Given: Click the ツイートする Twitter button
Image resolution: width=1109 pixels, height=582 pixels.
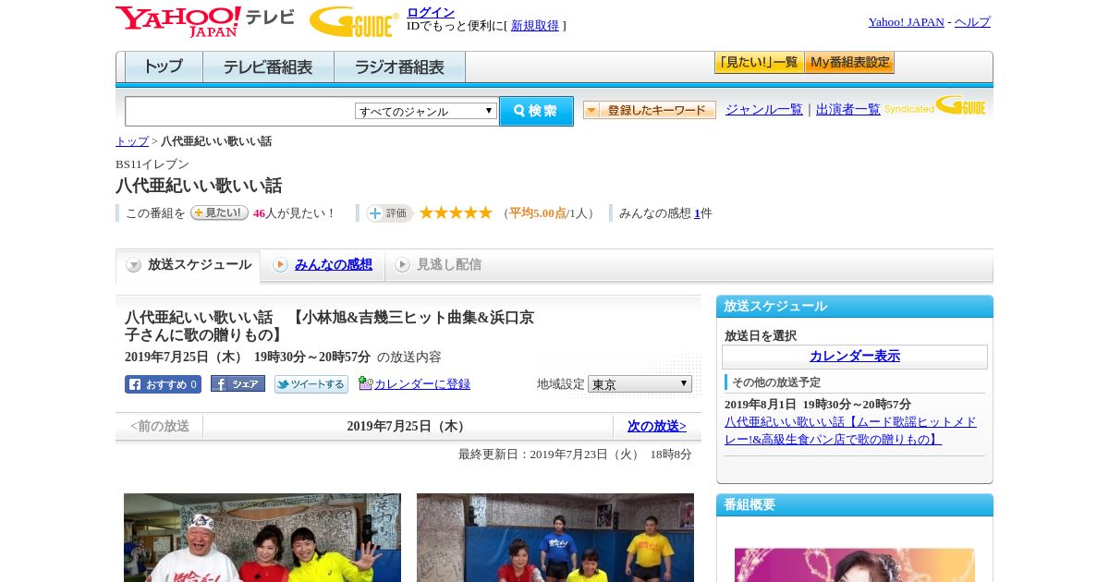Looking at the screenshot, I should pyautogui.click(x=311, y=384).
